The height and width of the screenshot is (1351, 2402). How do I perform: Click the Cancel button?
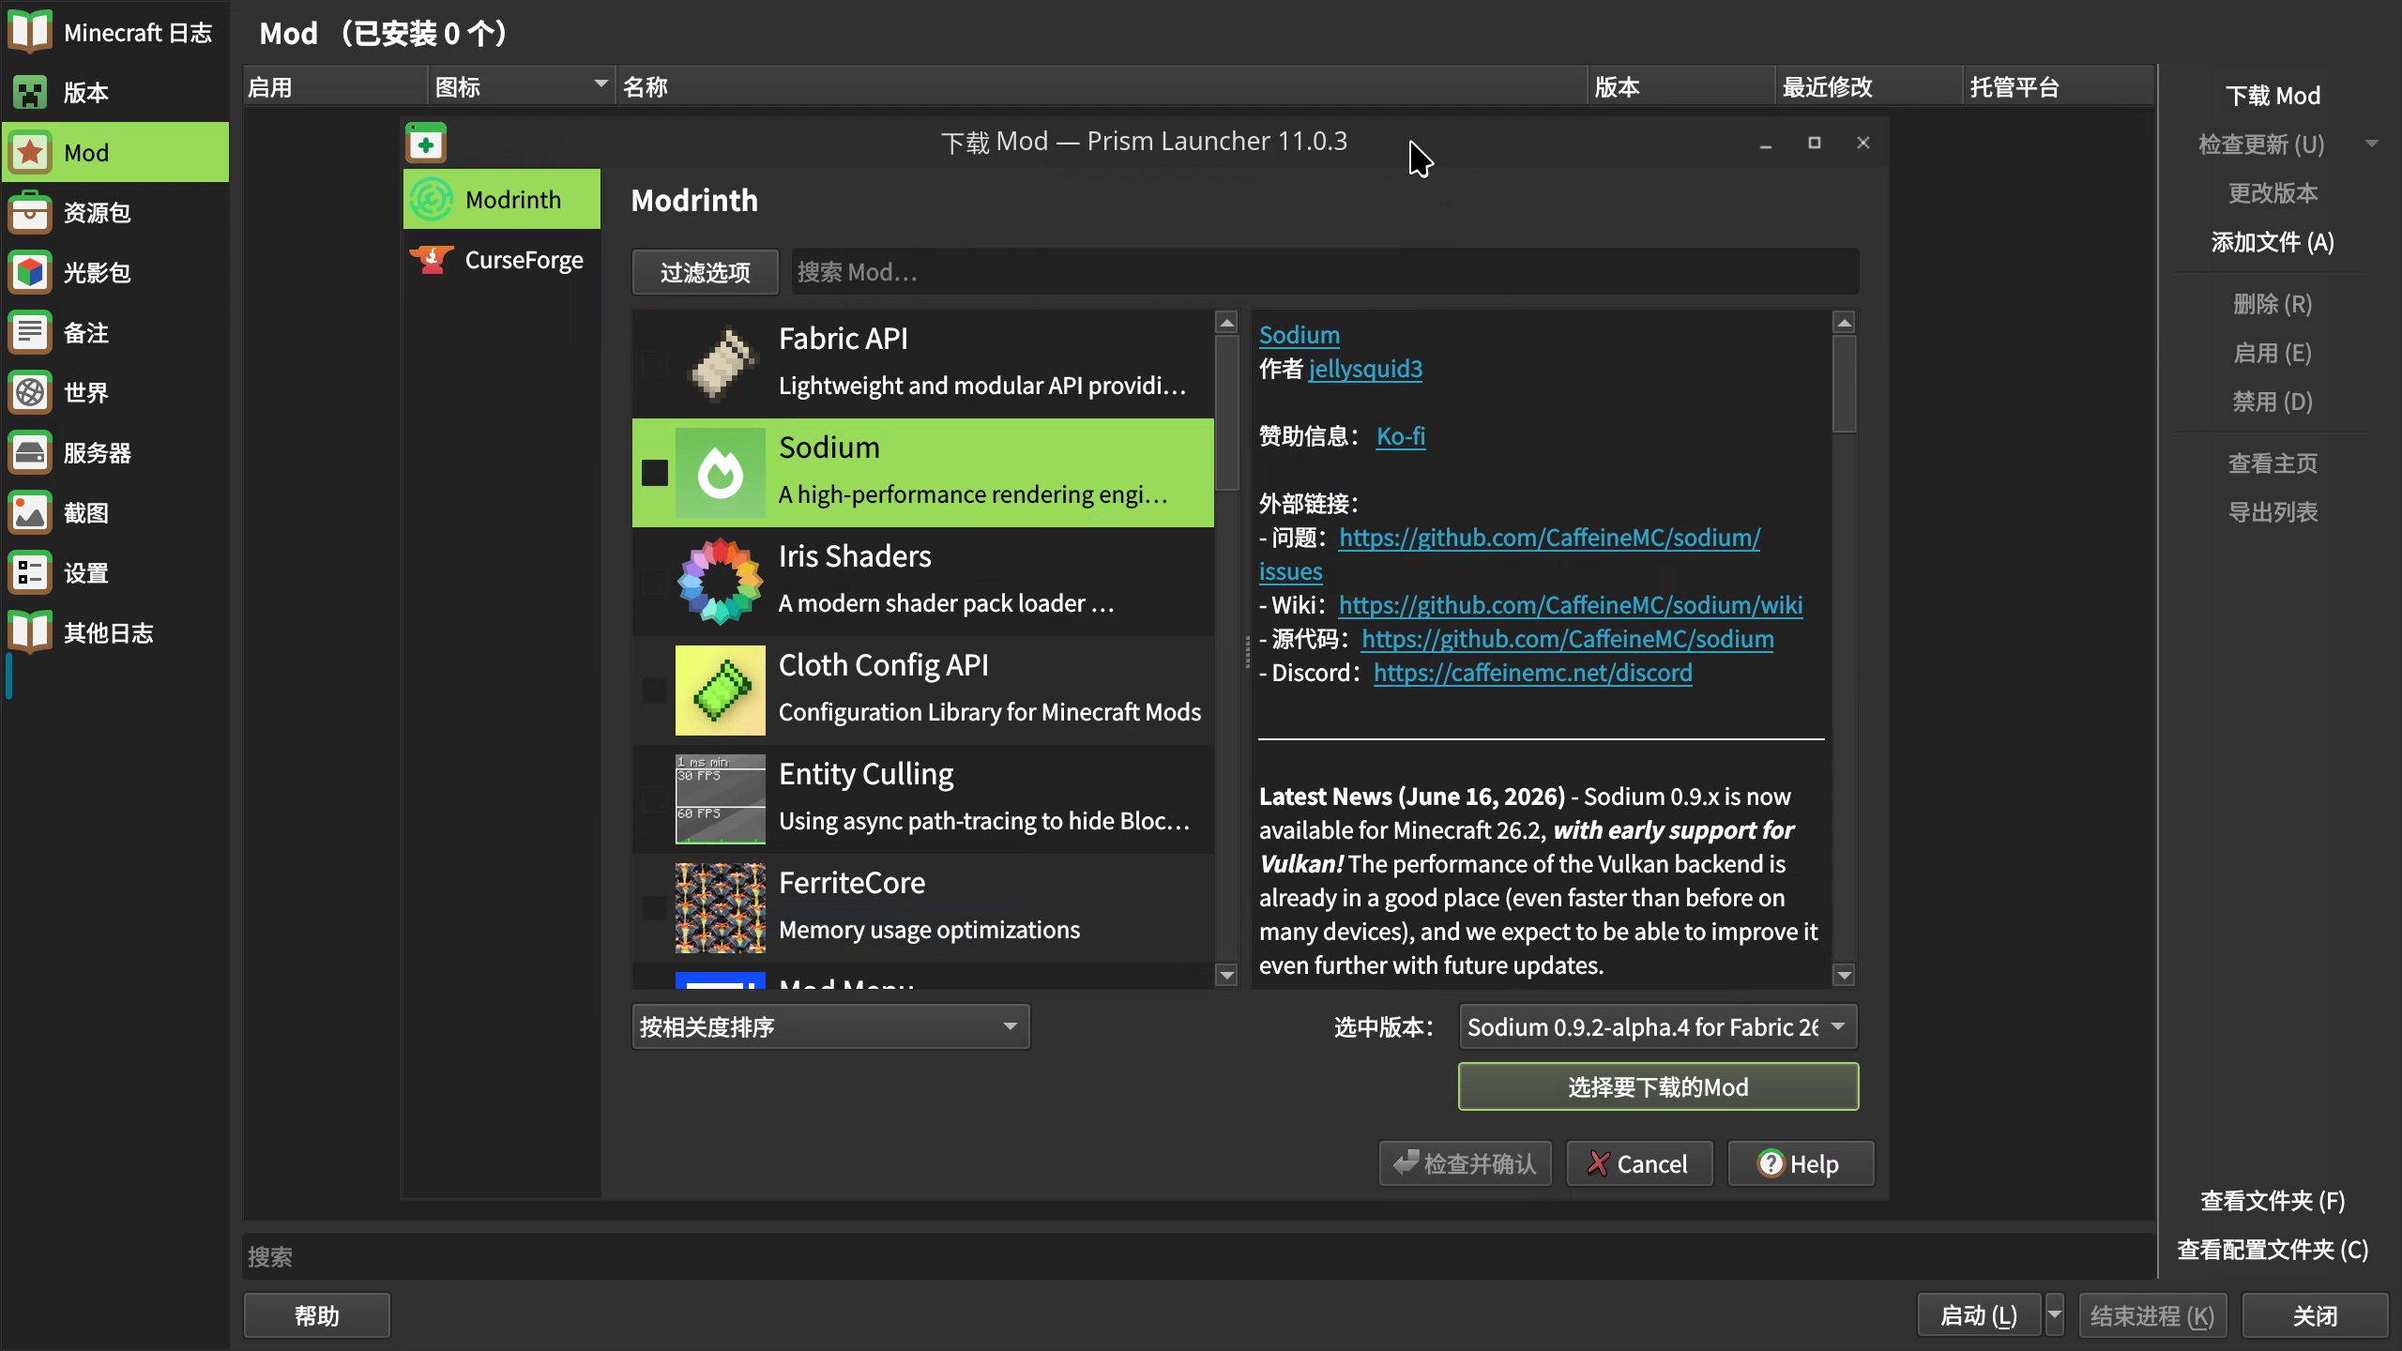click(x=1639, y=1163)
